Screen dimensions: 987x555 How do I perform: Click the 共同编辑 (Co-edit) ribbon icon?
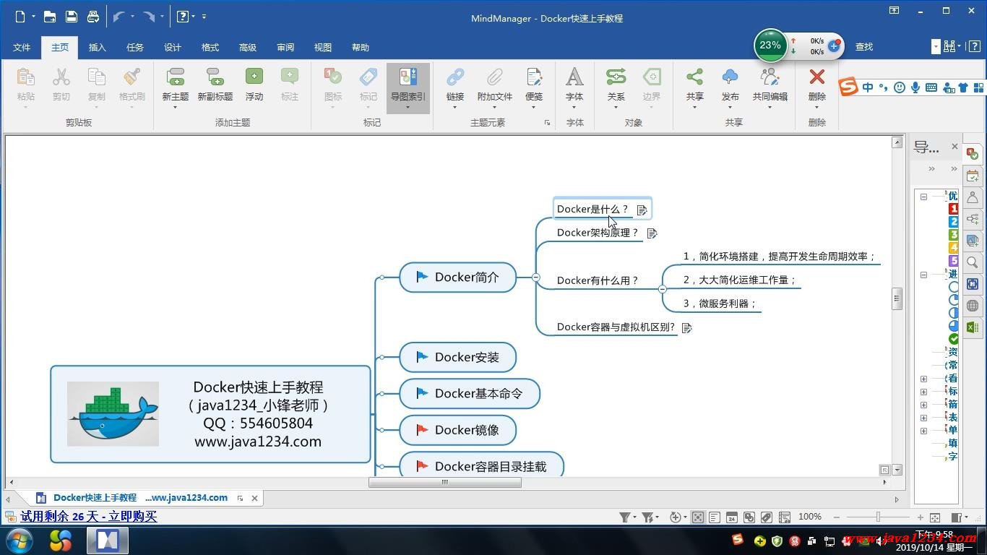770,77
